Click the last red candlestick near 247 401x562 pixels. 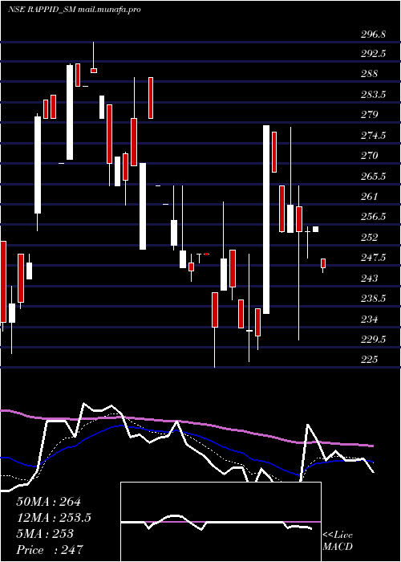pyautogui.click(x=323, y=263)
